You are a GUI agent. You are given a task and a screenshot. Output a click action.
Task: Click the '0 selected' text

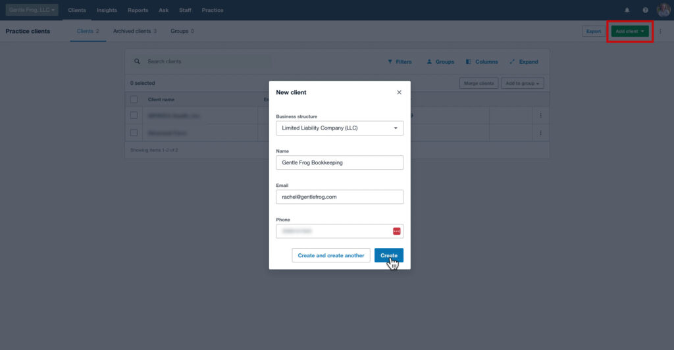(142, 83)
